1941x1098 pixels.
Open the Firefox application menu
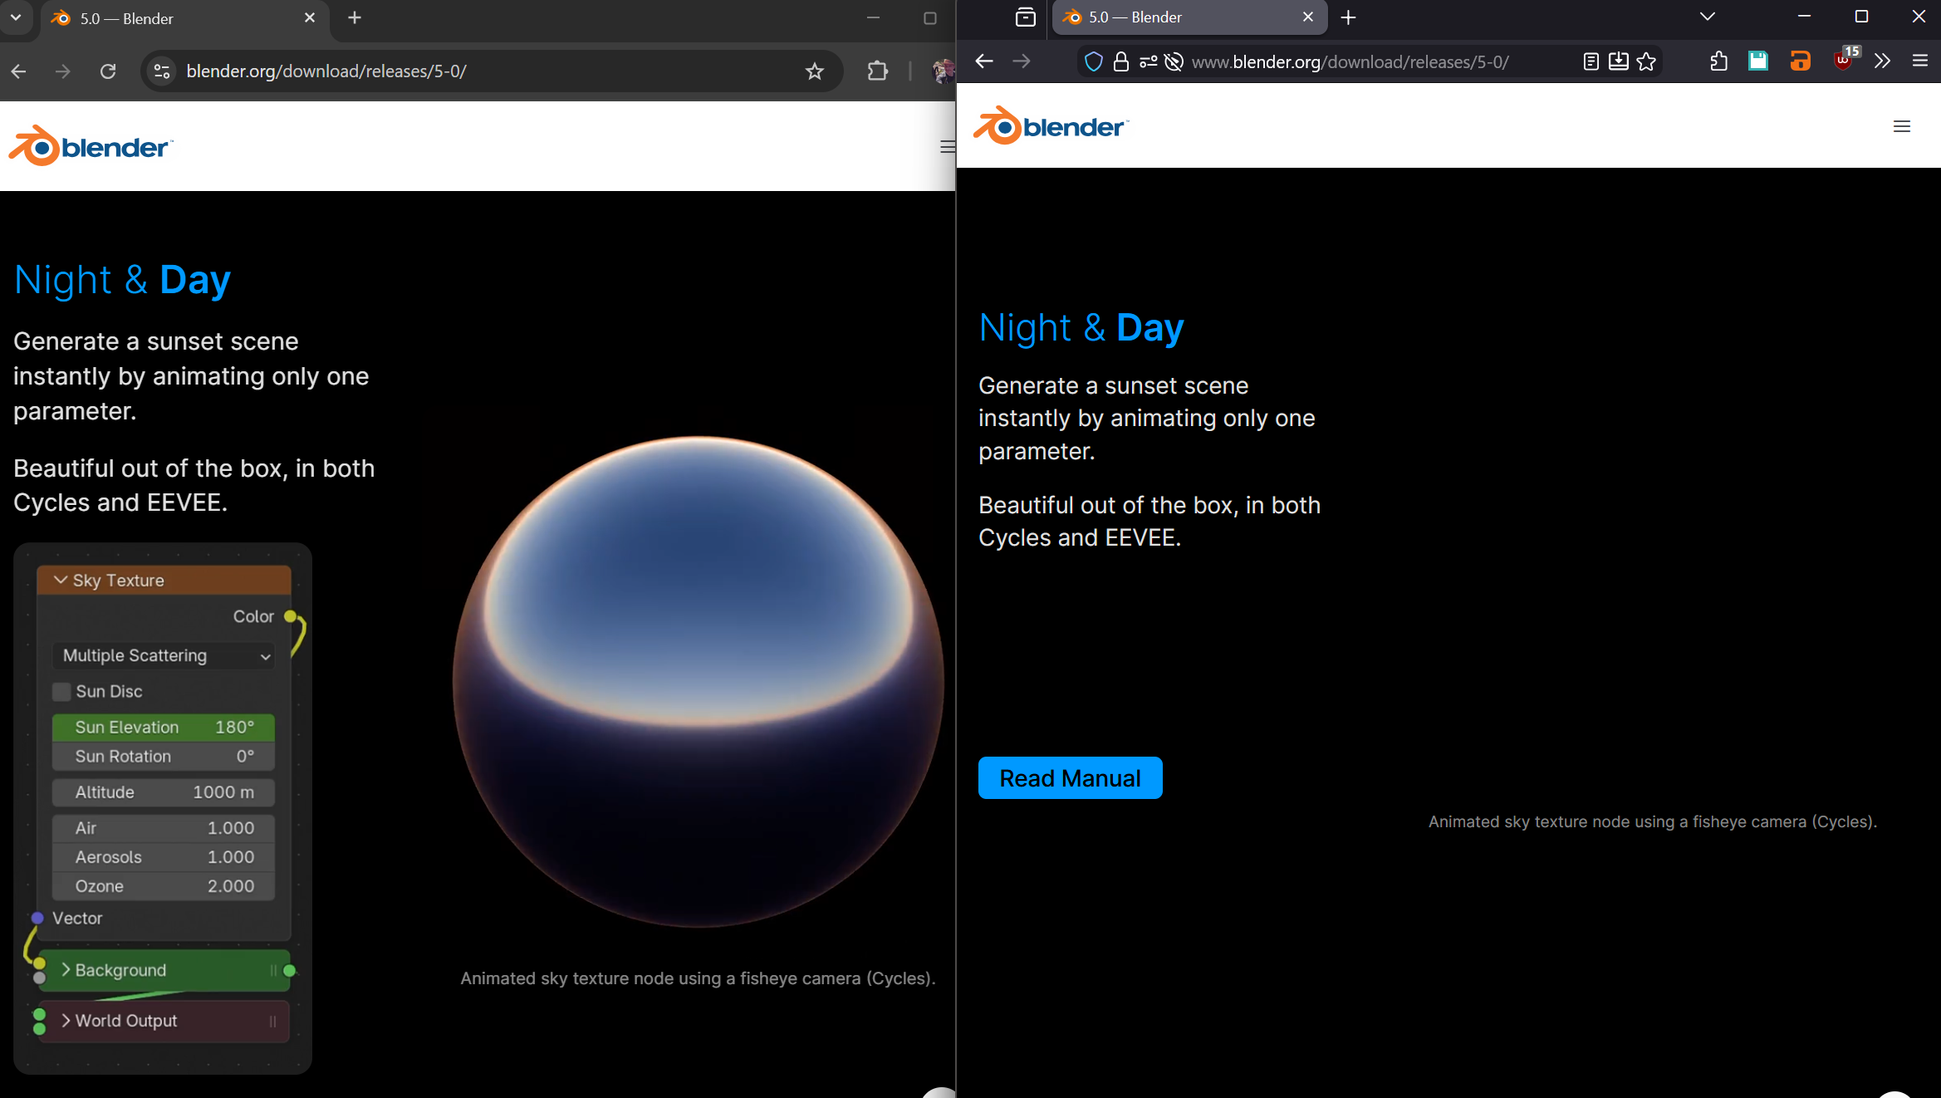tap(1919, 61)
